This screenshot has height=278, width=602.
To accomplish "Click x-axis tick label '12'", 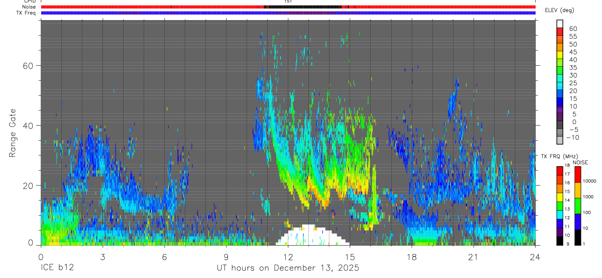I will (288, 257).
